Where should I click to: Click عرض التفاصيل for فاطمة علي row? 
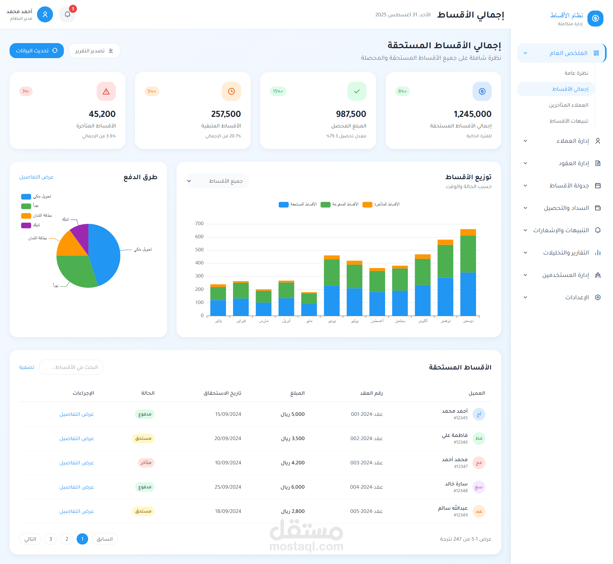[77, 438]
